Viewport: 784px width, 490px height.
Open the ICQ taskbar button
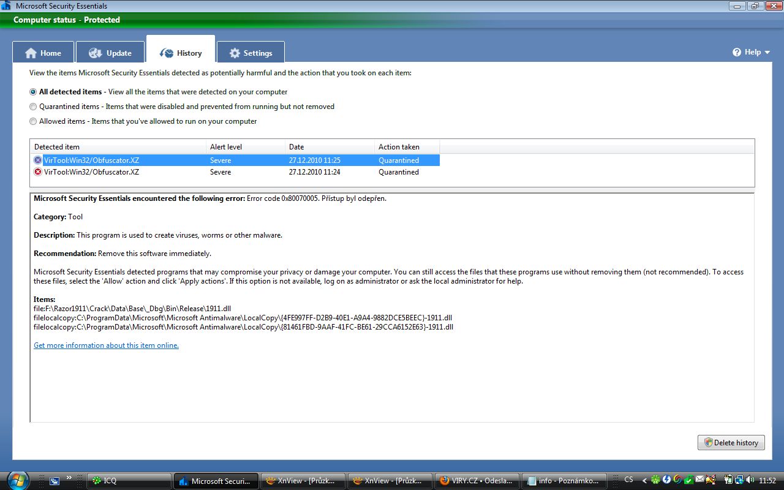pyautogui.click(x=129, y=481)
